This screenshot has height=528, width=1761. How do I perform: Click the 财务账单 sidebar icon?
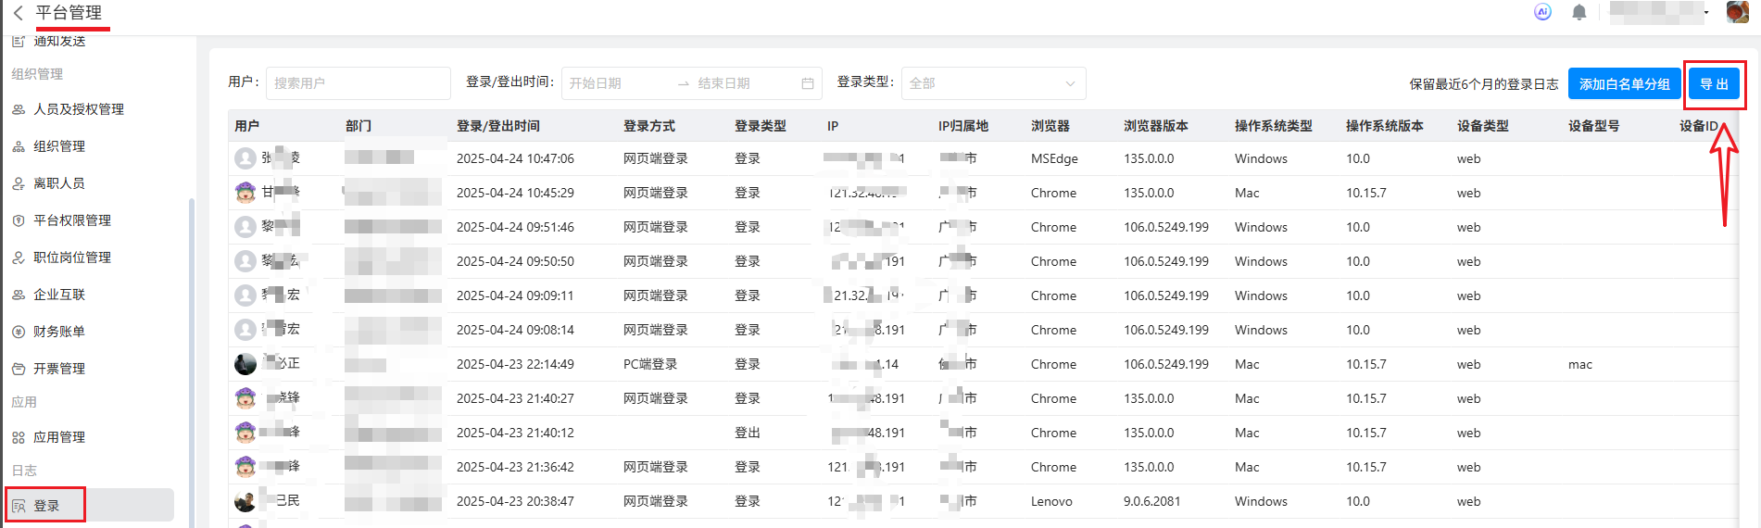19,332
